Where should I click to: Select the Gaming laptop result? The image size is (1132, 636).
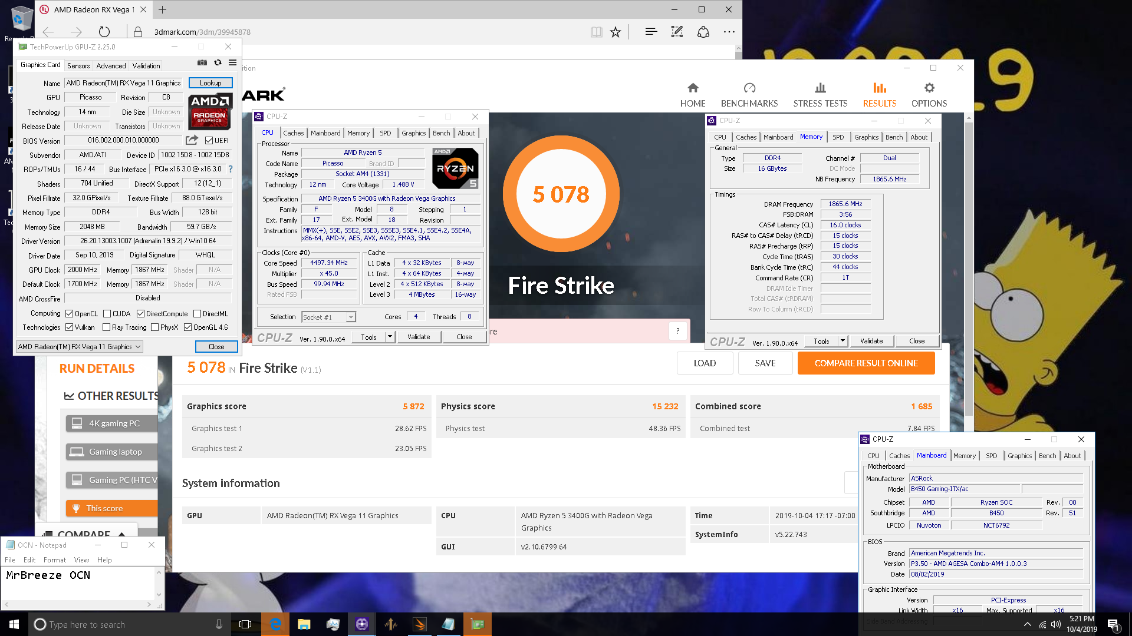click(x=112, y=452)
